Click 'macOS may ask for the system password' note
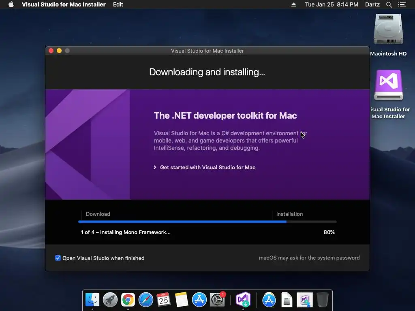Screen dimensions: 415x311 [x=309, y=258]
